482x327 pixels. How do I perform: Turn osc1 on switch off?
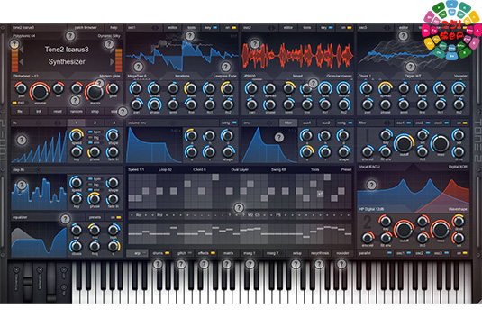(x=234, y=28)
